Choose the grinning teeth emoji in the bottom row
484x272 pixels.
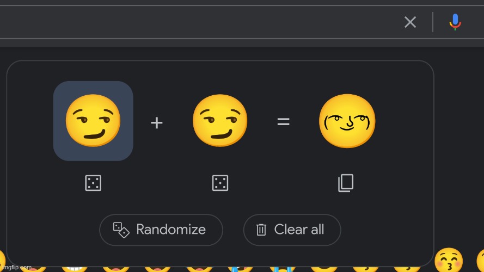[75, 268]
